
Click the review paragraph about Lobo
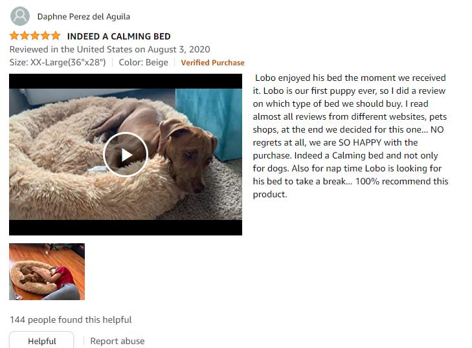click(350, 136)
